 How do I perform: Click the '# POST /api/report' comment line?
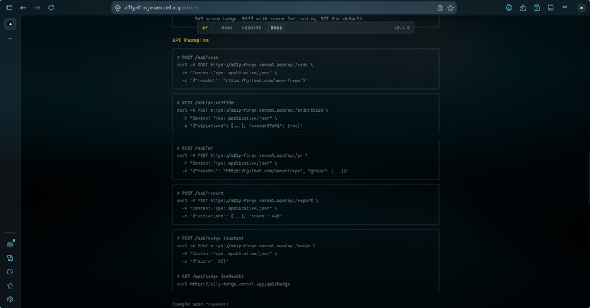tap(200, 193)
